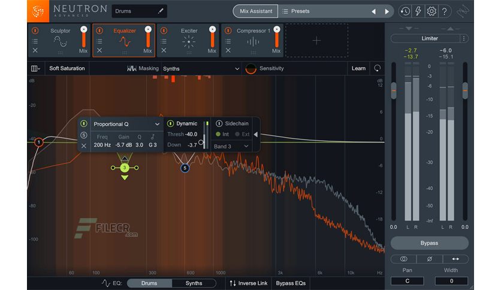Go to next preset arrow
The width and height of the screenshot is (501, 290).
387,11
